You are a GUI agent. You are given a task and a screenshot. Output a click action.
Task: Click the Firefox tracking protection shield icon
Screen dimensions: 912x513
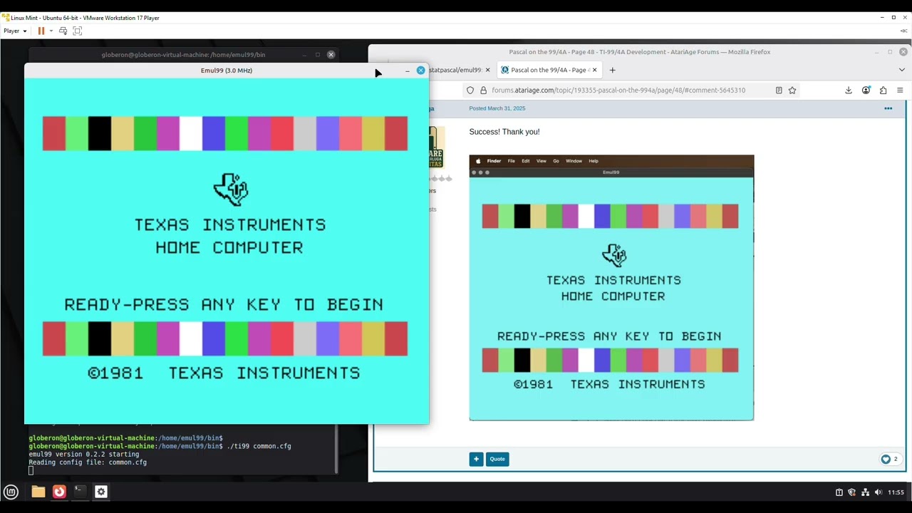pyautogui.click(x=470, y=90)
